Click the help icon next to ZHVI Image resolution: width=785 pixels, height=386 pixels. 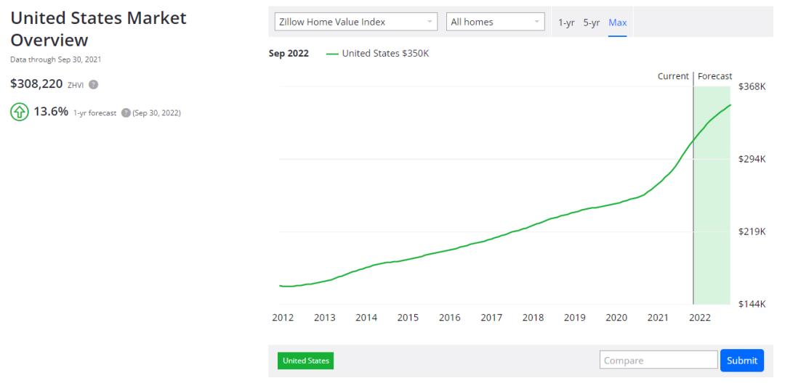[94, 85]
